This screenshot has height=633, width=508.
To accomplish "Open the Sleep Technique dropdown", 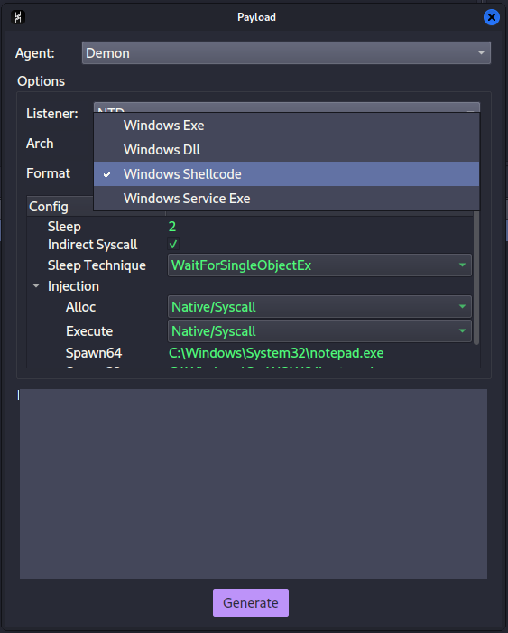I will pos(319,265).
